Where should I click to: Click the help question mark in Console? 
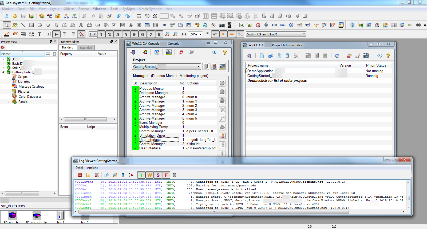(x=225, y=52)
